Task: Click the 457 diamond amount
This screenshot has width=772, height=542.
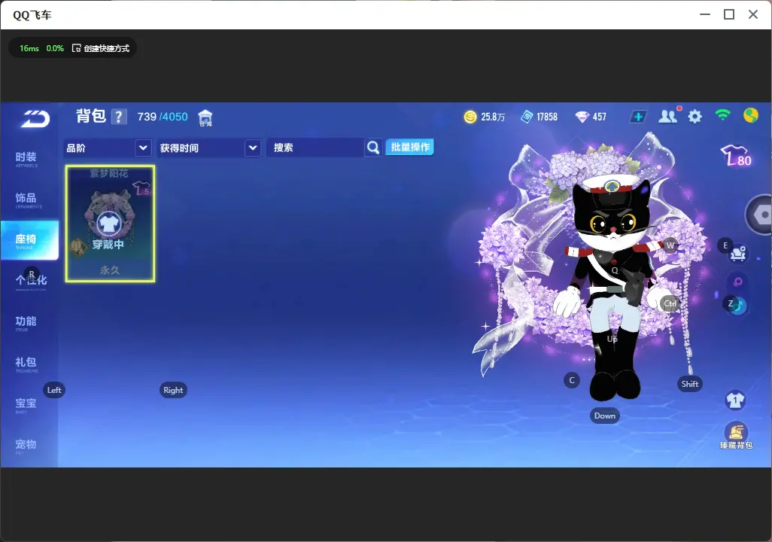Action: tap(599, 117)
